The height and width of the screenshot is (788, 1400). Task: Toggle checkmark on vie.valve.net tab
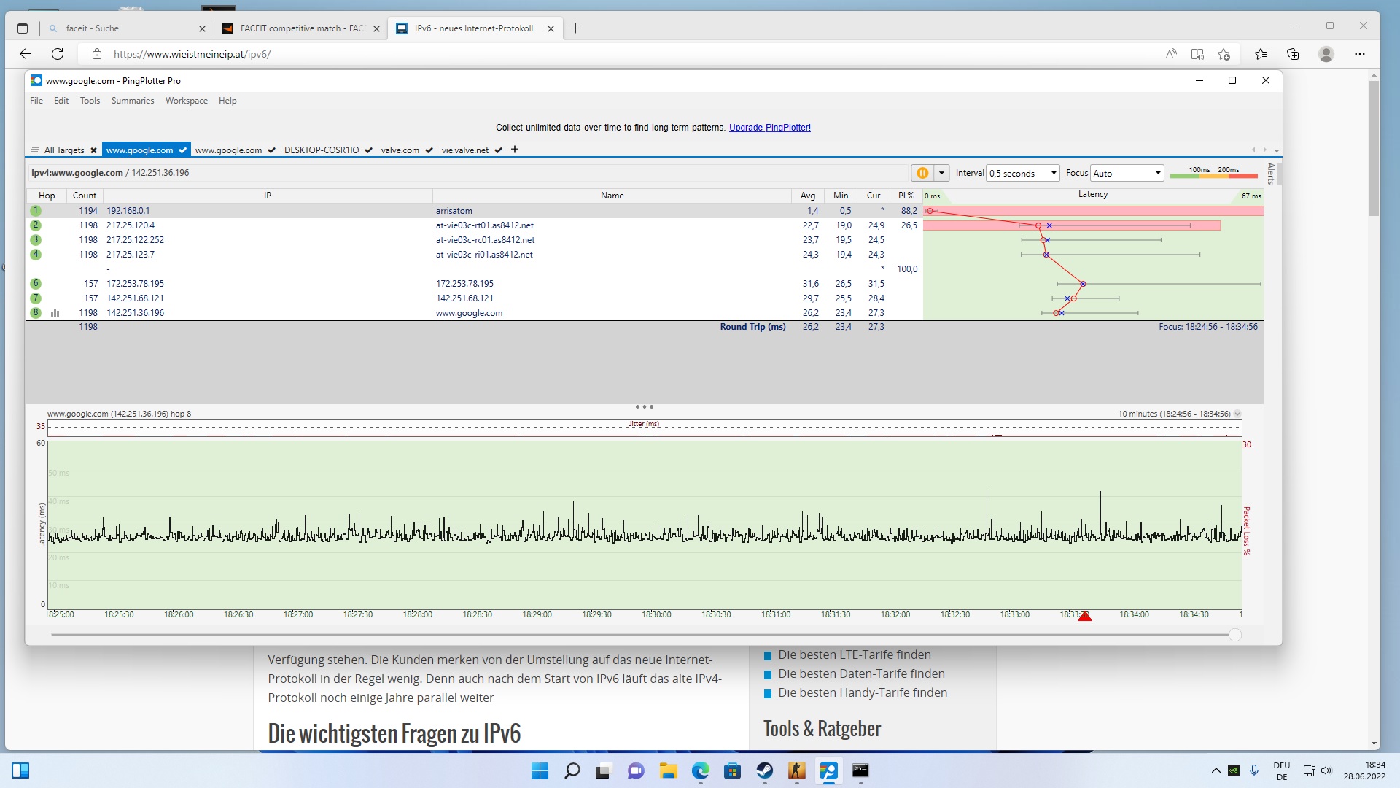pyautogui.click(x=499, y=150)
